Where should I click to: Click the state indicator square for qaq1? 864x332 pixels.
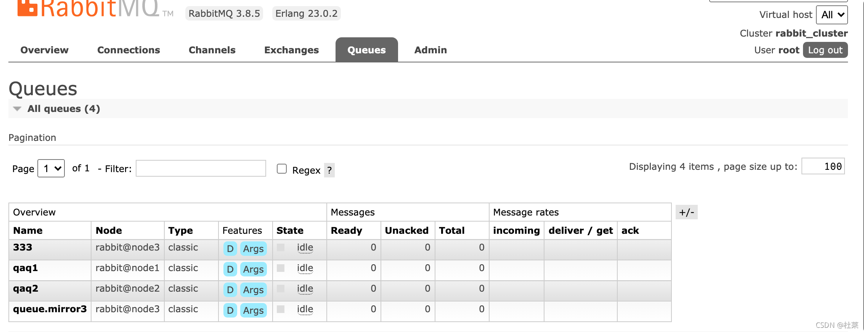[281, 268]
